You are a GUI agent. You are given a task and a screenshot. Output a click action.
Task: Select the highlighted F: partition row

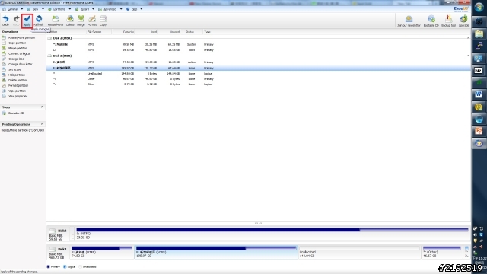[259, 68]
